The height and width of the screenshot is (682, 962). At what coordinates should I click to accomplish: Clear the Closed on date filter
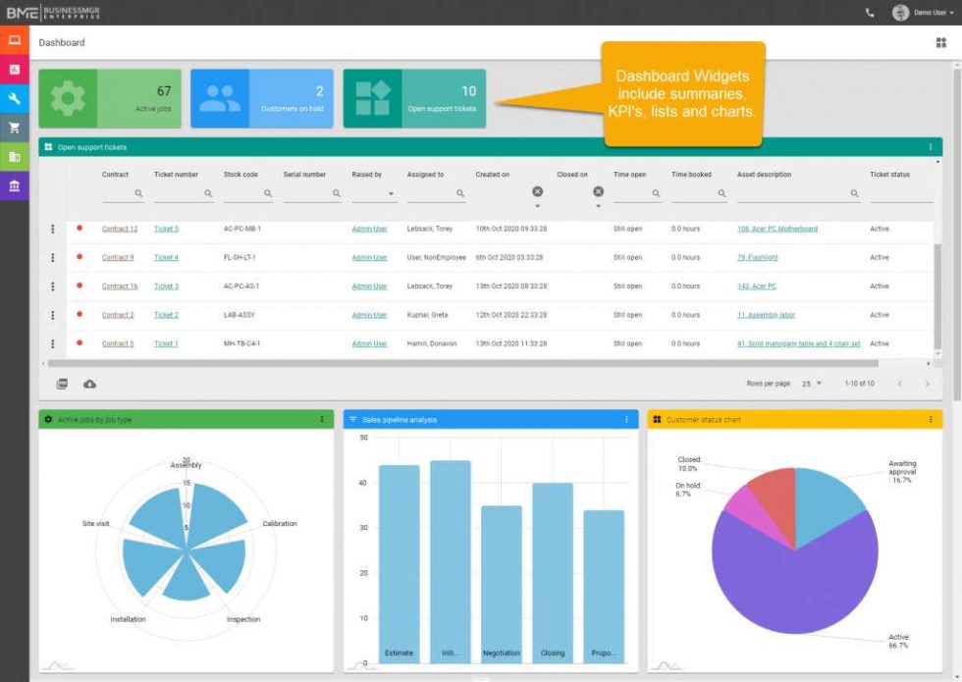(598, 191)
